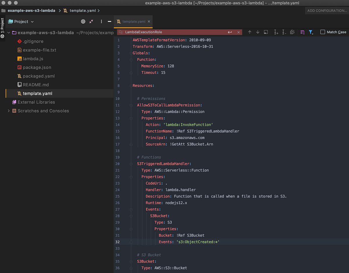Image resolution: width=349 pixels, height=273 pixels.
Task: Click the YAML icon beside packaged.yaml
Action: coord(19,76)
